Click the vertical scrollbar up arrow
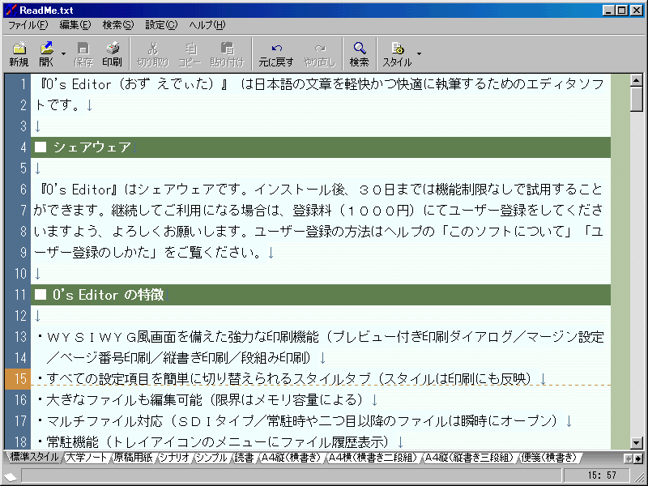 (637, 80)
